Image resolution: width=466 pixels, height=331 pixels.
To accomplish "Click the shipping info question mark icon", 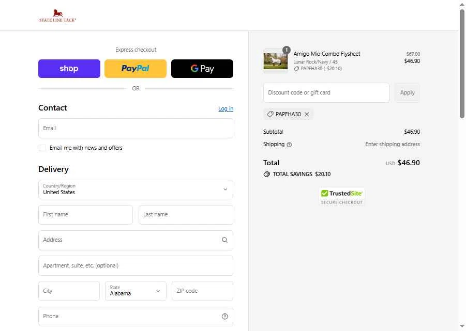I will point(289,145).
